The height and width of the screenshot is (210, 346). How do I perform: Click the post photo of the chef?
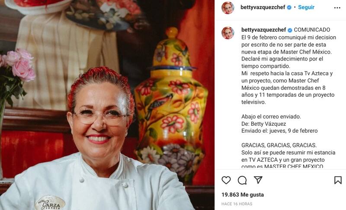pos(107,105)
